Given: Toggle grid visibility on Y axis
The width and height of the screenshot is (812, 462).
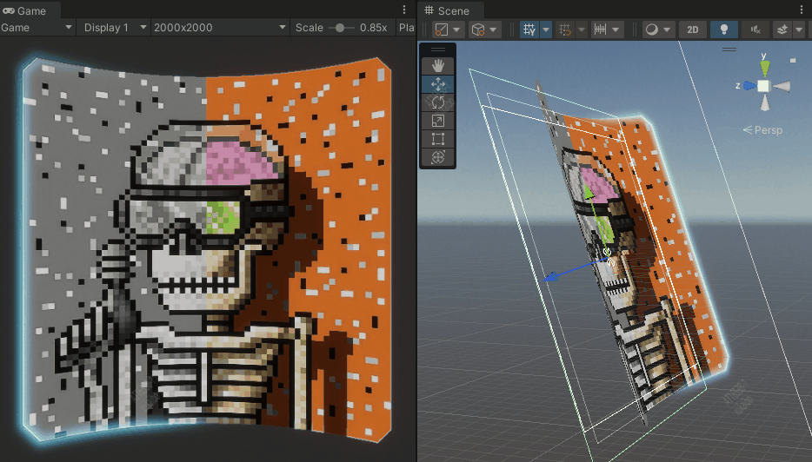Looking at the screenshot, I should [x=529, y=30].
